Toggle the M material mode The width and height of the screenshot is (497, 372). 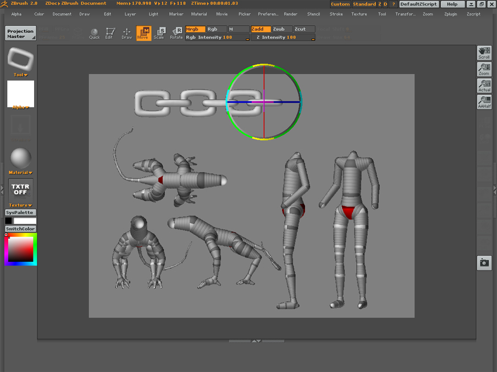point(239,29)
